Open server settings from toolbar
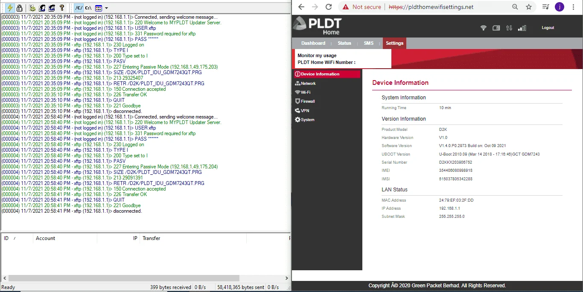The image size is (583, 292). coord(33,8)
